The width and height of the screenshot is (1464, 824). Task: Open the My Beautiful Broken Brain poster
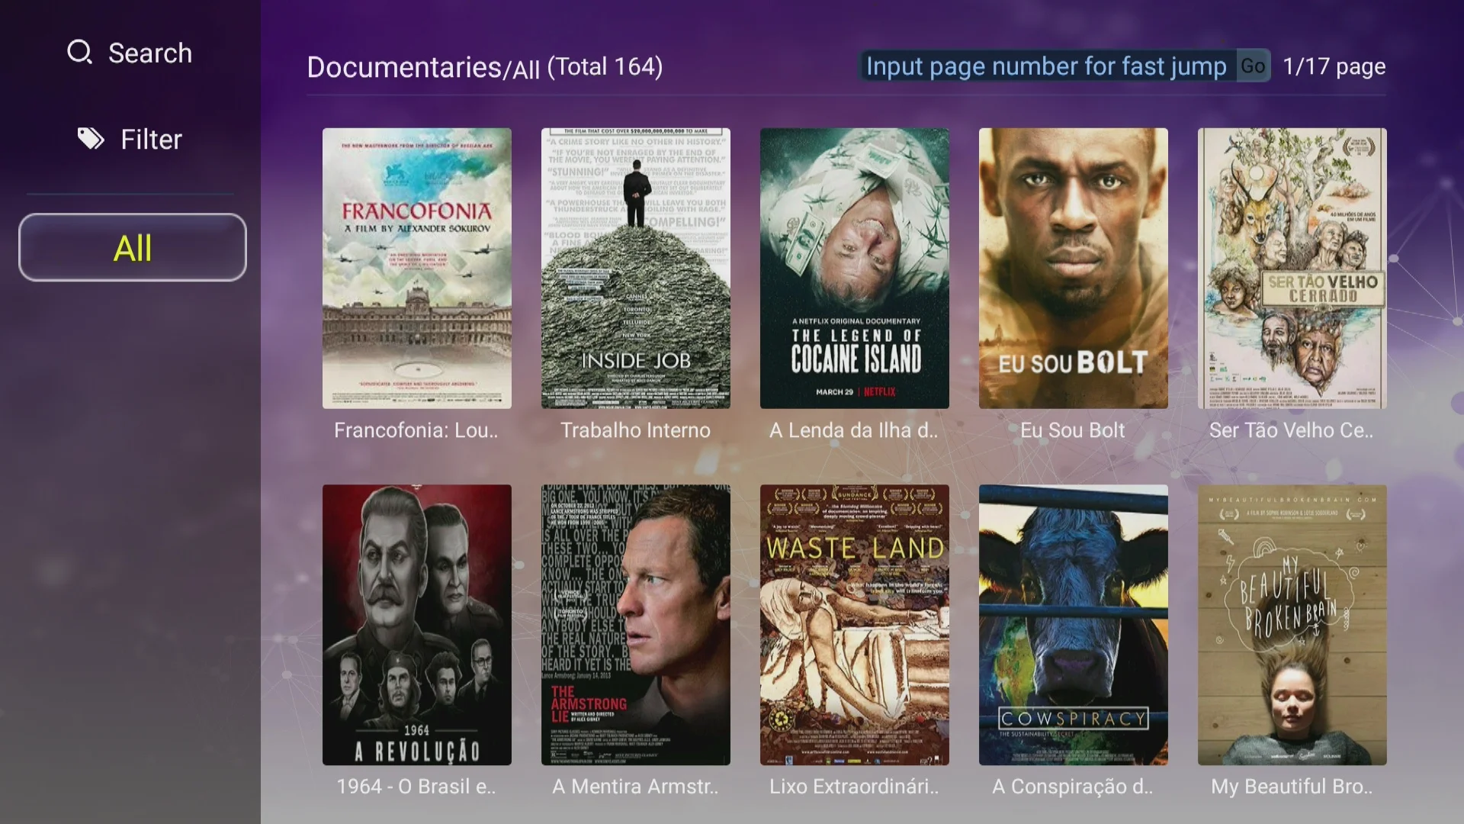1292,625
